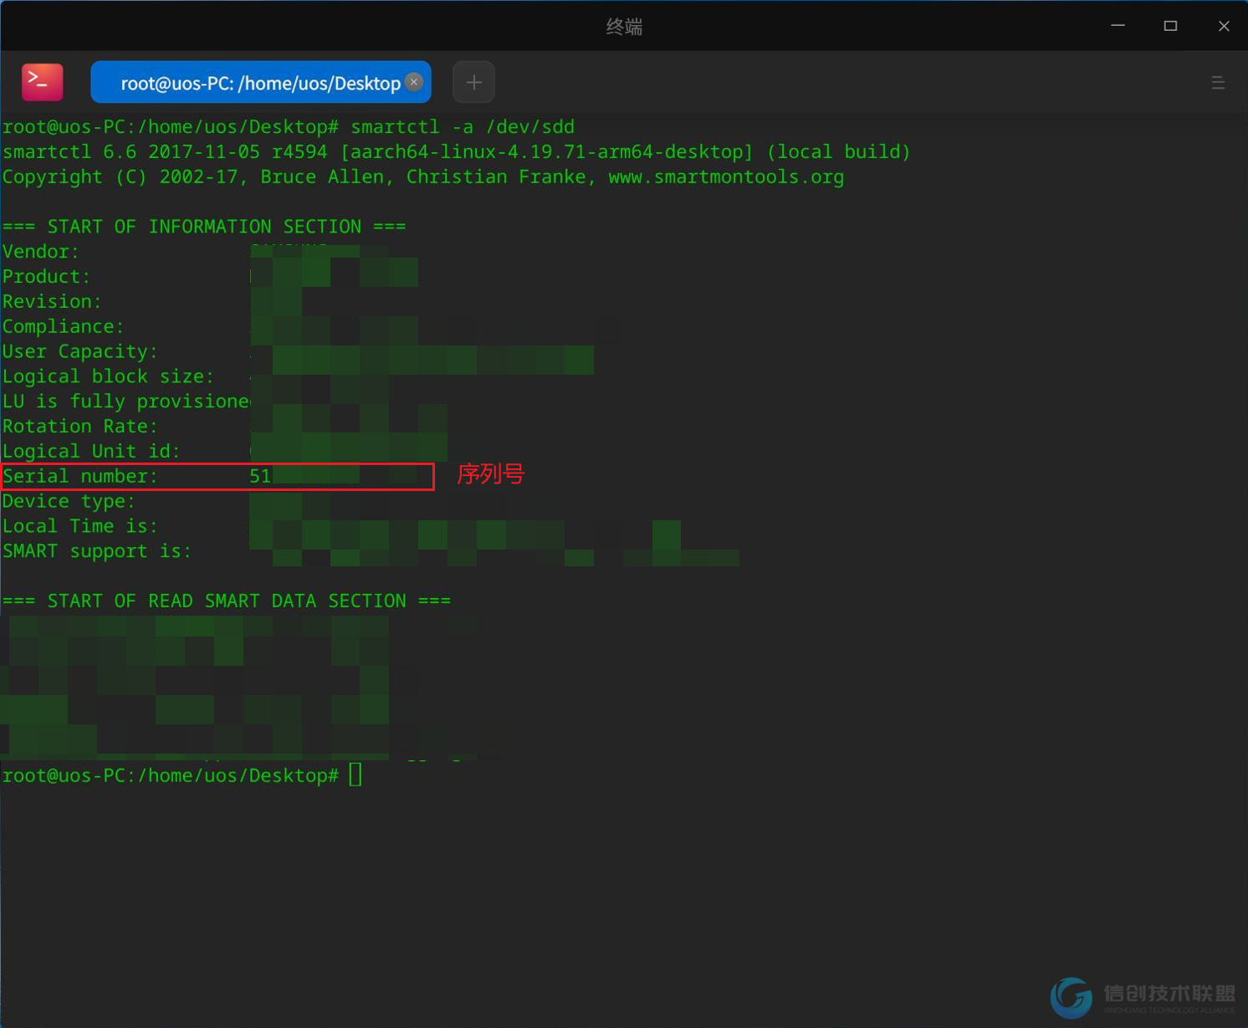
Task: Add a new terminal tab
Action: (x=473, y=82)
